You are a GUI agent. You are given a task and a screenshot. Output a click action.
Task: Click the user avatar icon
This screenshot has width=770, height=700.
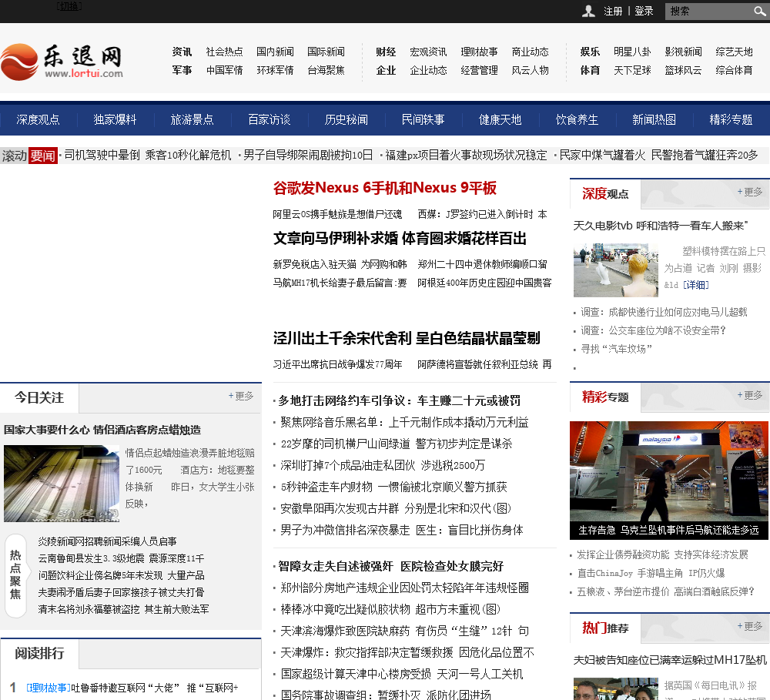tap(588, 12)
